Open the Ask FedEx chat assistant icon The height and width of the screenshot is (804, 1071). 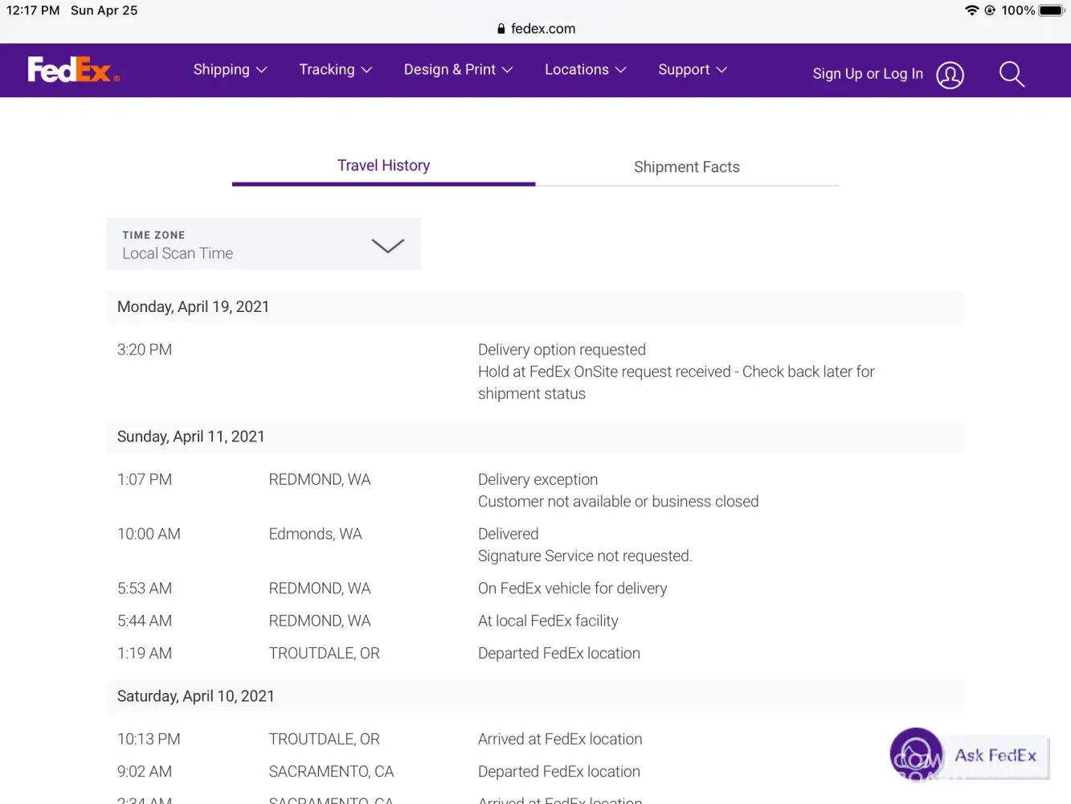pyautogui.click(x=916, y=754)
